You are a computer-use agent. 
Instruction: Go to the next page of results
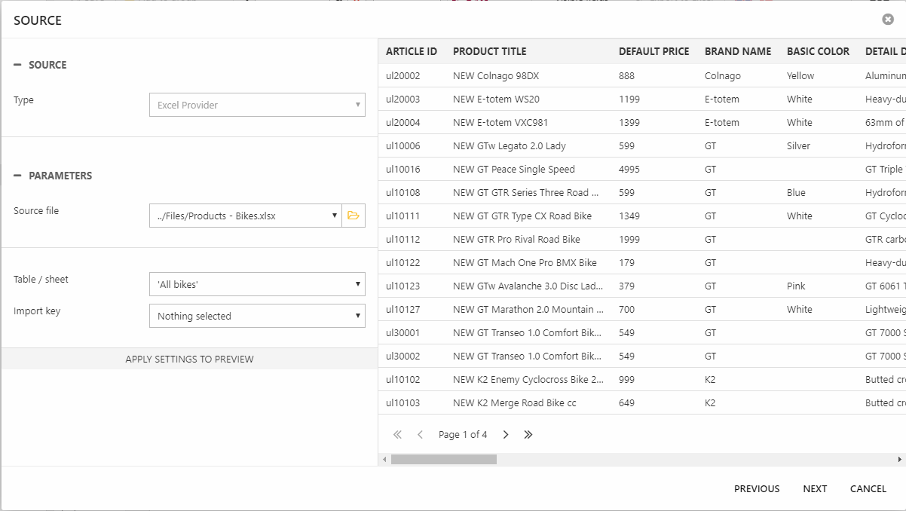[x=506, y=435]
